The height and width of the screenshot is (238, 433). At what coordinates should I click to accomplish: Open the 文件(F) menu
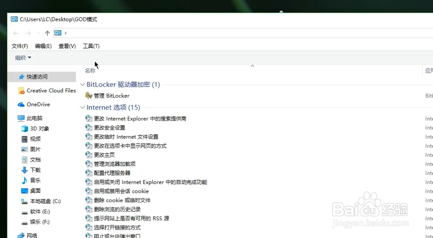(x=19, y=46)
